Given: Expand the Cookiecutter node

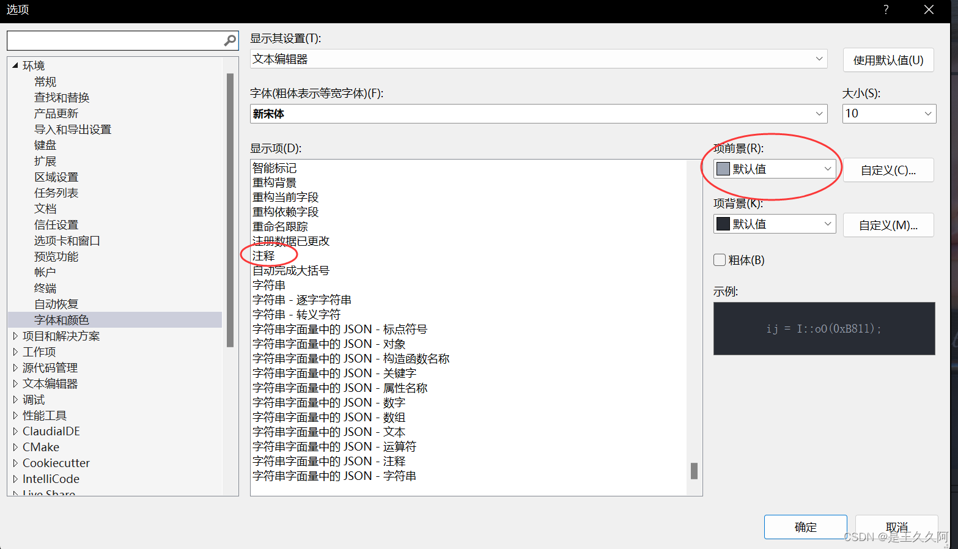Looking at the screenshot, I should 15,463.
